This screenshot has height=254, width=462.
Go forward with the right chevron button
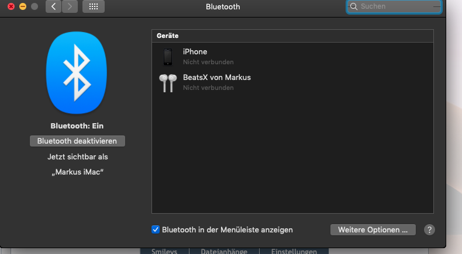[x=70, y=6]
